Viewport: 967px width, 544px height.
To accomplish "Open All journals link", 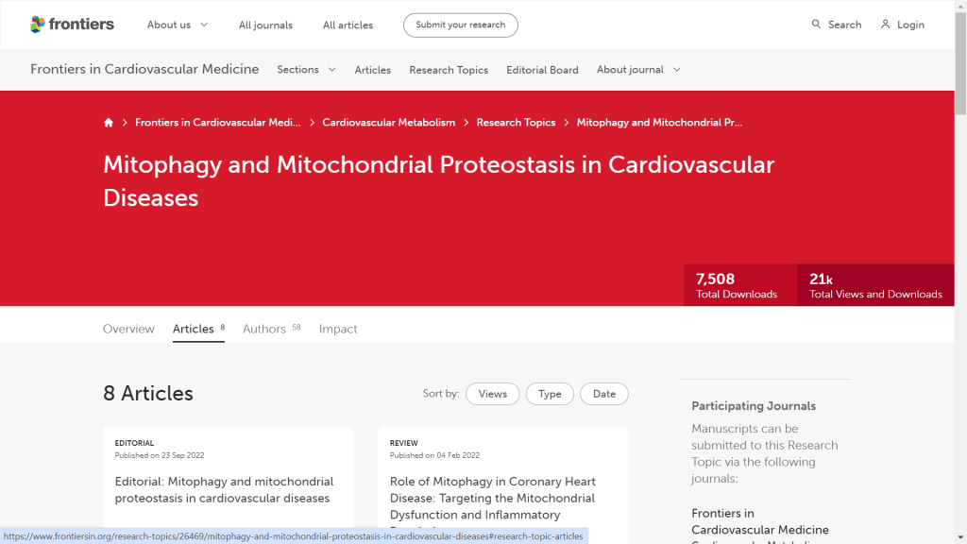I will [265, 25].
